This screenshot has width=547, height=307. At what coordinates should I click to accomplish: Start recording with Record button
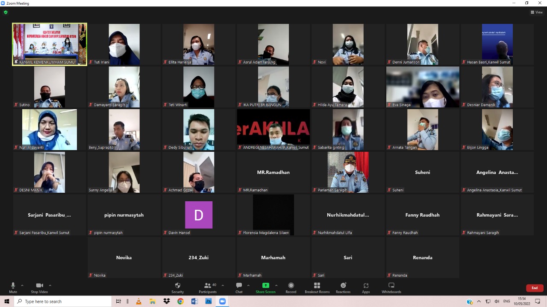291,287
